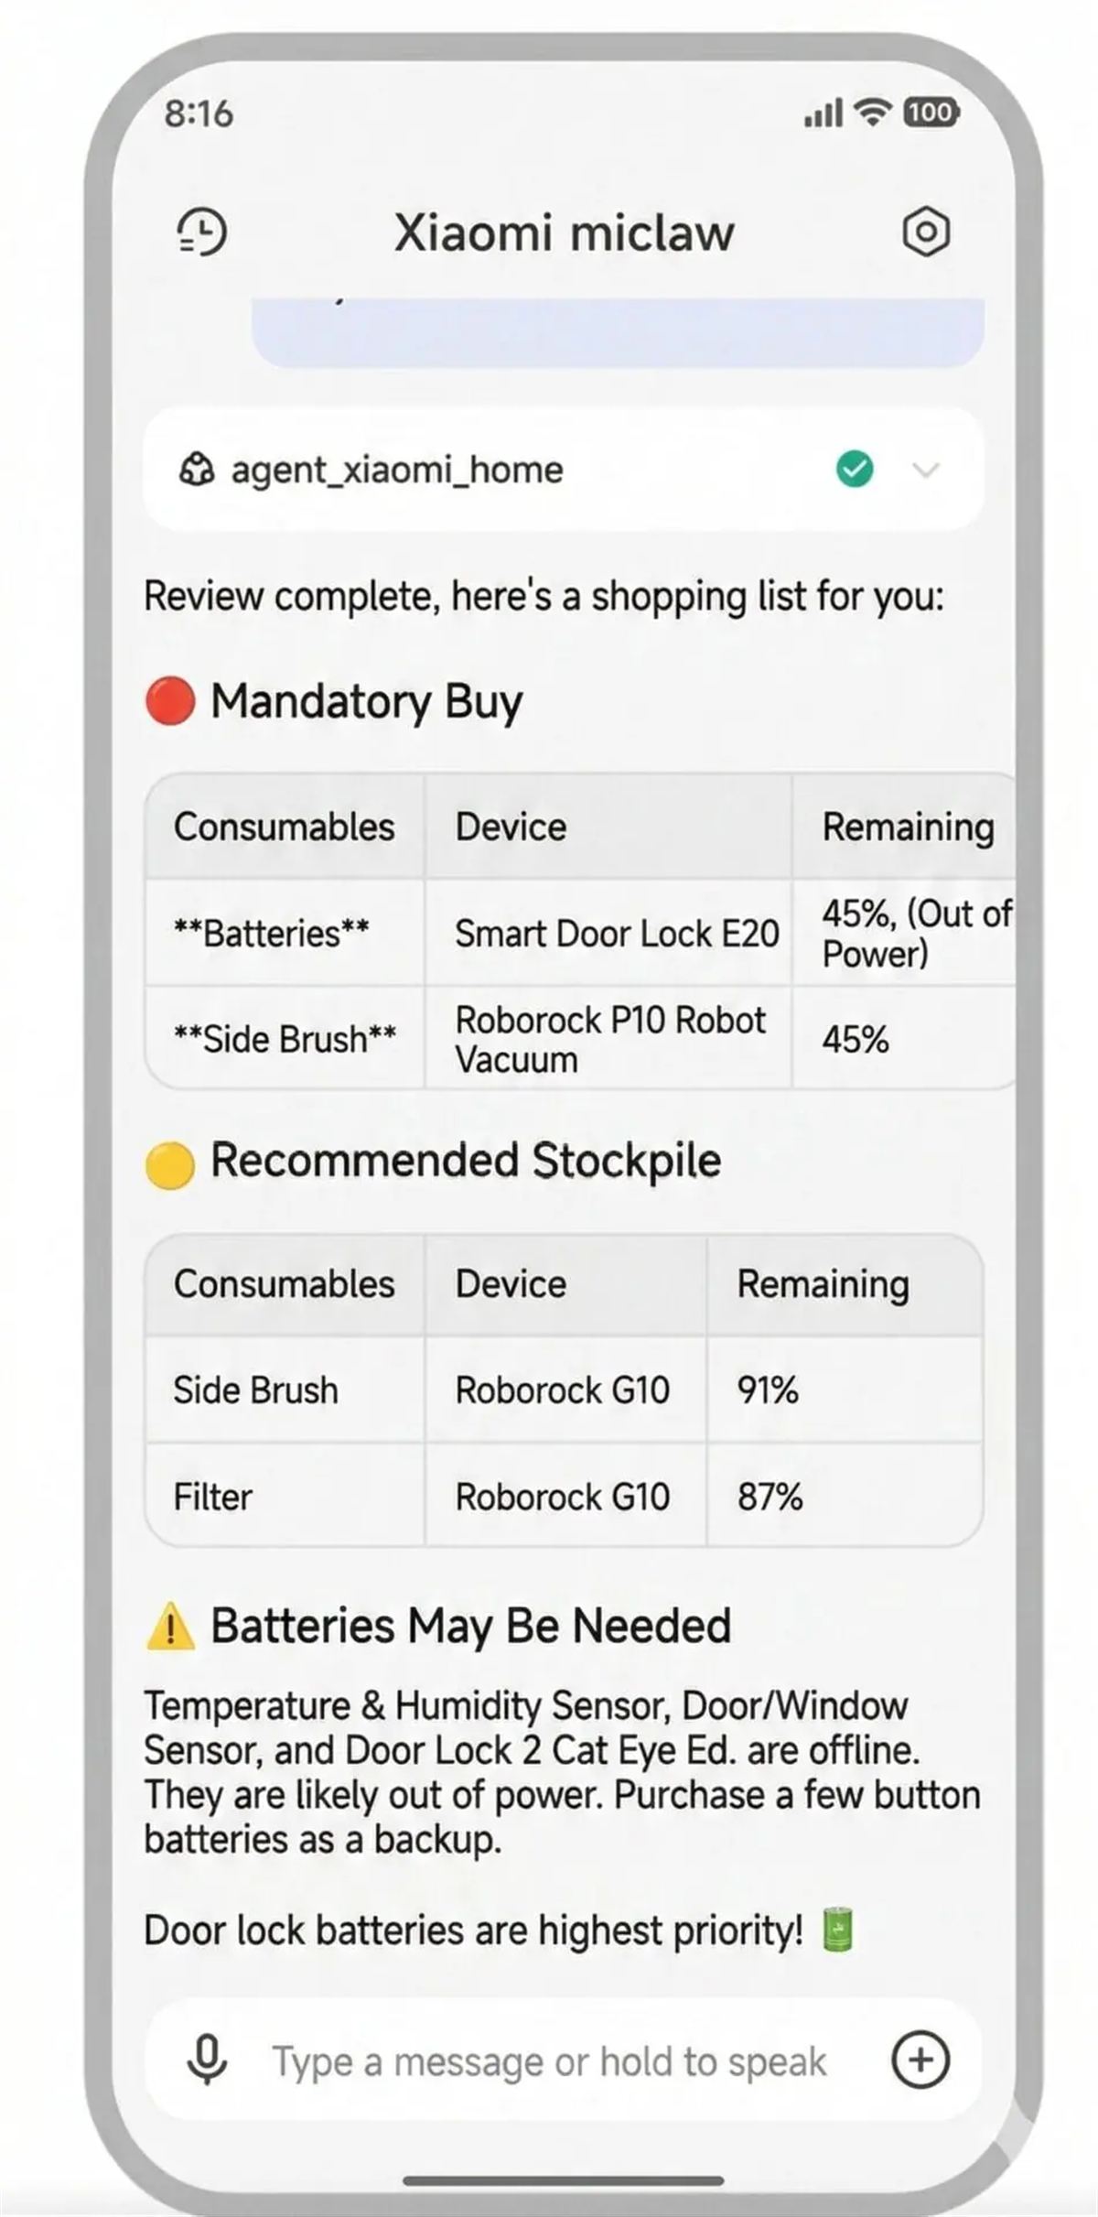Open chat history clock icon
The height and width of the screenshot is (2217, 1098).
click(x=201, y=232)
